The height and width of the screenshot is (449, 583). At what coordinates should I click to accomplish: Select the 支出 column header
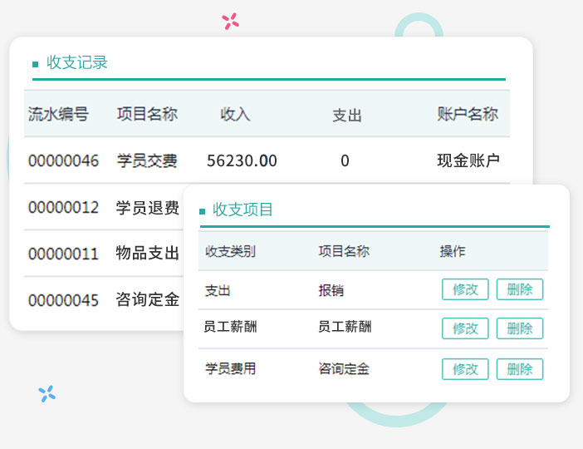tap(347, 115)
